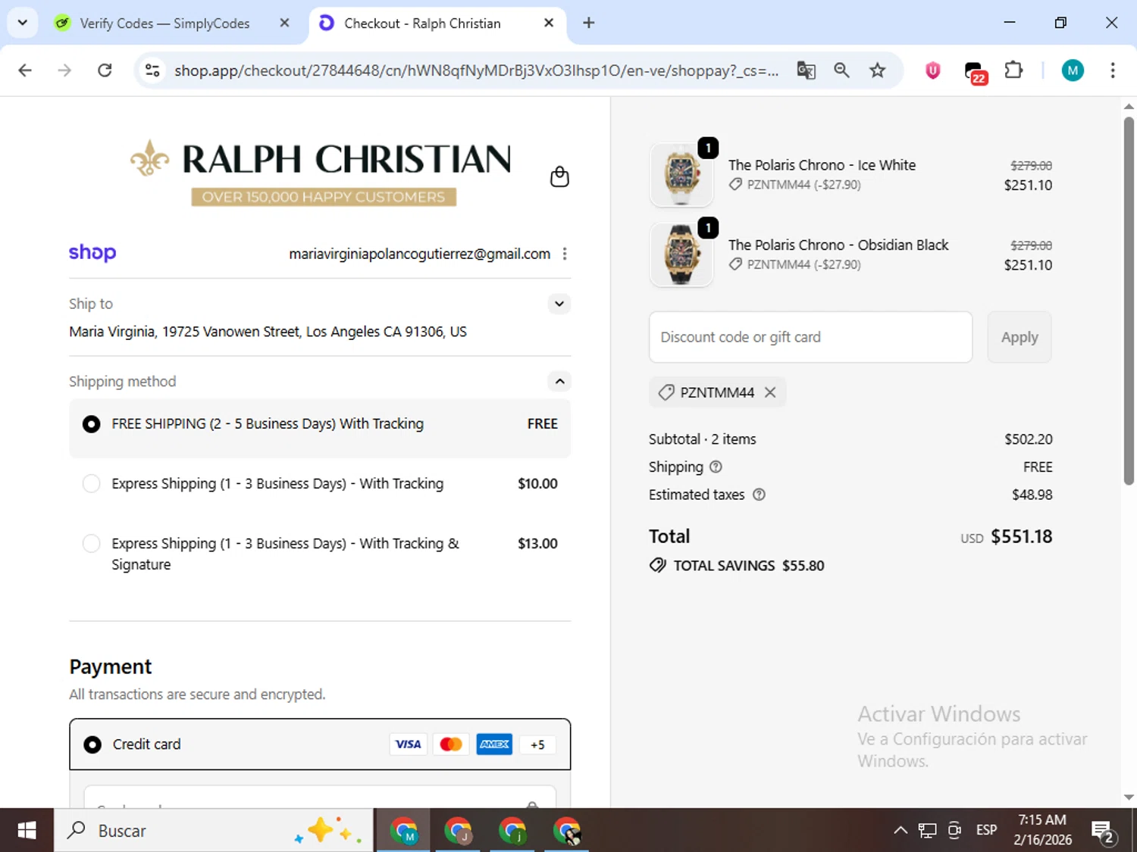The image size is (1137, 852).
Task: Click the Buscar taskbar search box
Action: (214, 831)
